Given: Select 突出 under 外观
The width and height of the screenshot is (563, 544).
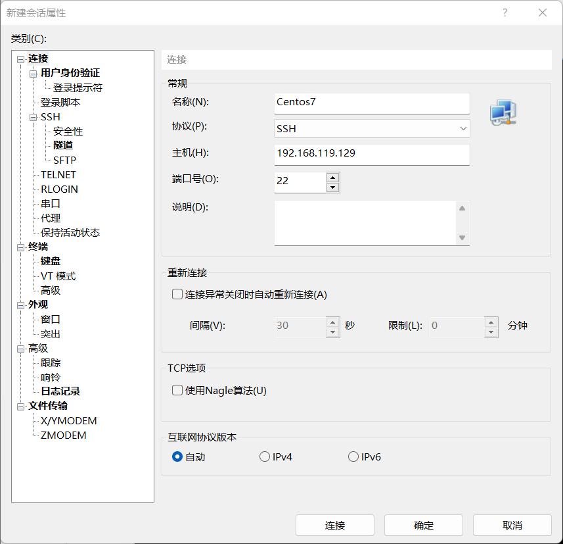Looking at the screenshot, I should (51, 334).
